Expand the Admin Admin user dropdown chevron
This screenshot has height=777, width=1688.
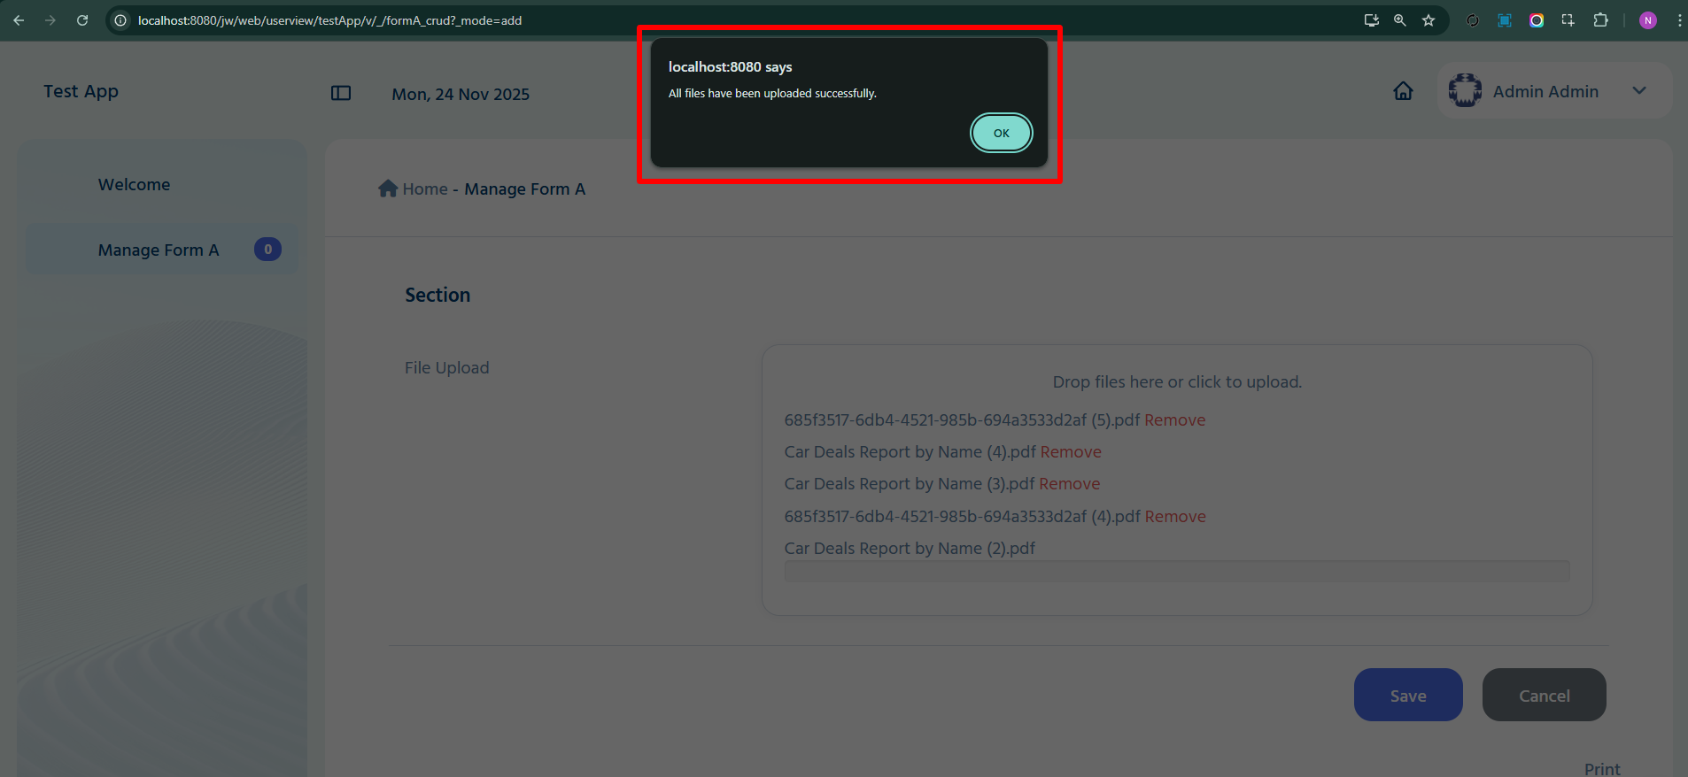[x=1639, y=90]
